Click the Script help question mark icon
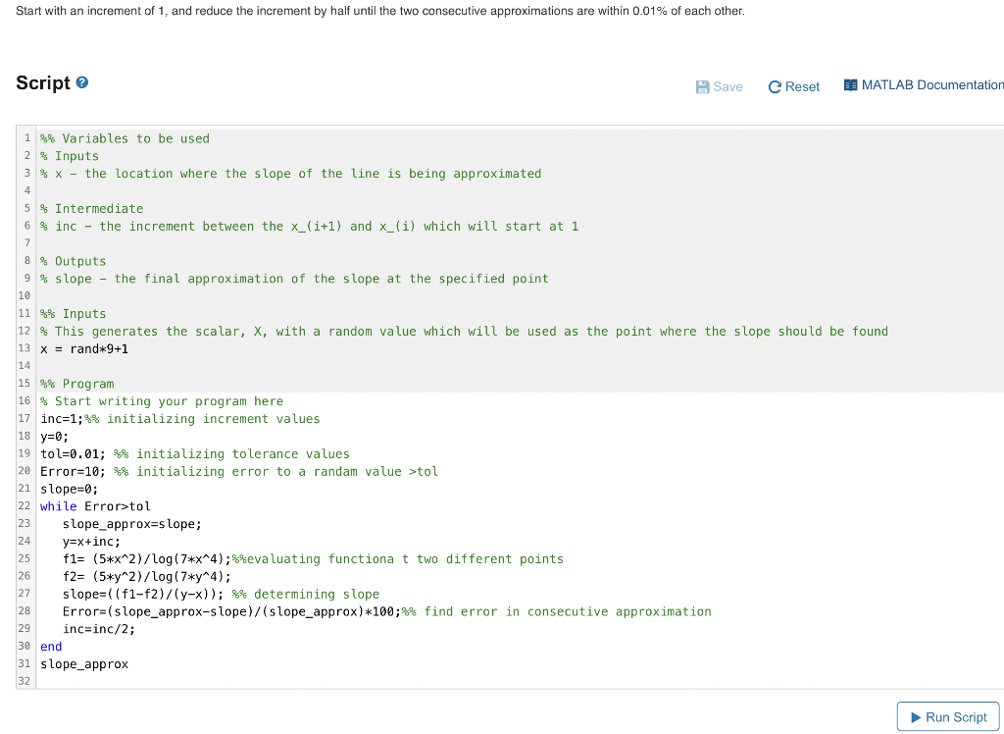 click(82, 82)
